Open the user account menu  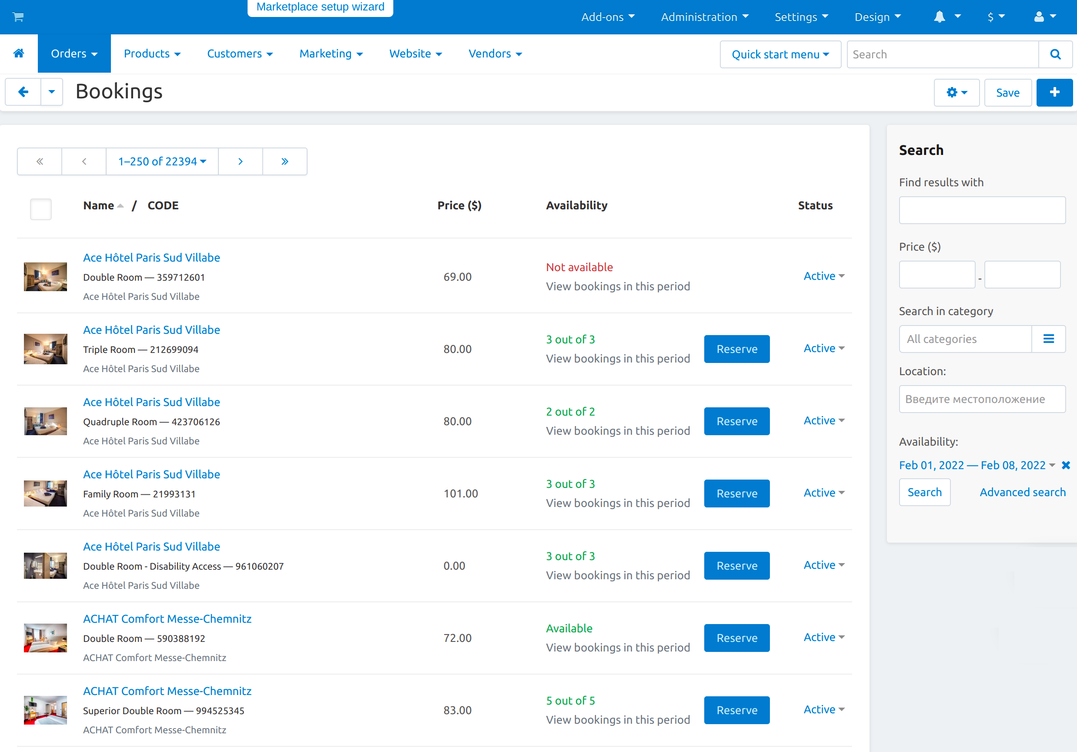[1045, 17]
